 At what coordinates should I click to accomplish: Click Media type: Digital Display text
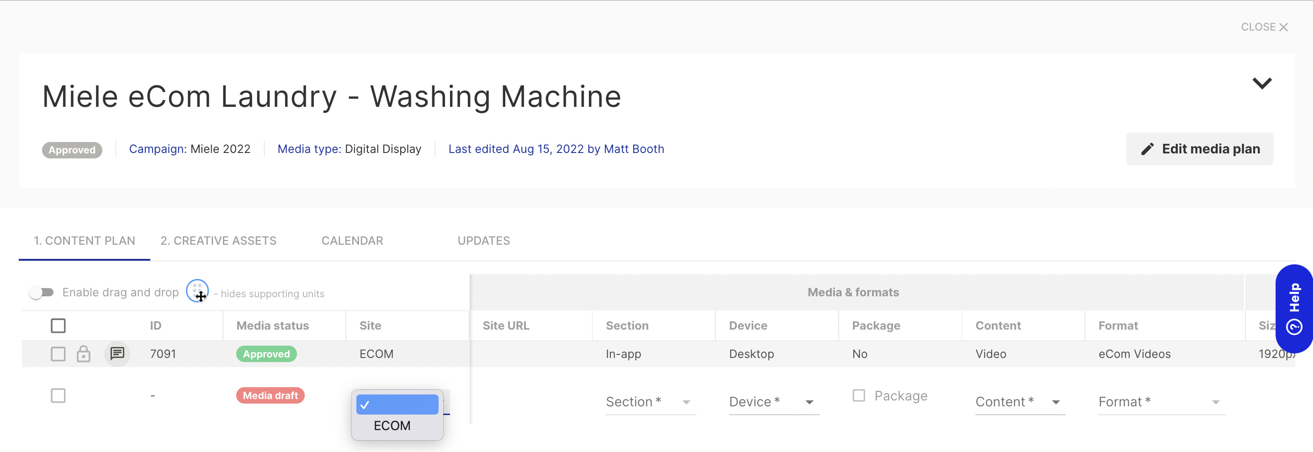click(349, 149)
